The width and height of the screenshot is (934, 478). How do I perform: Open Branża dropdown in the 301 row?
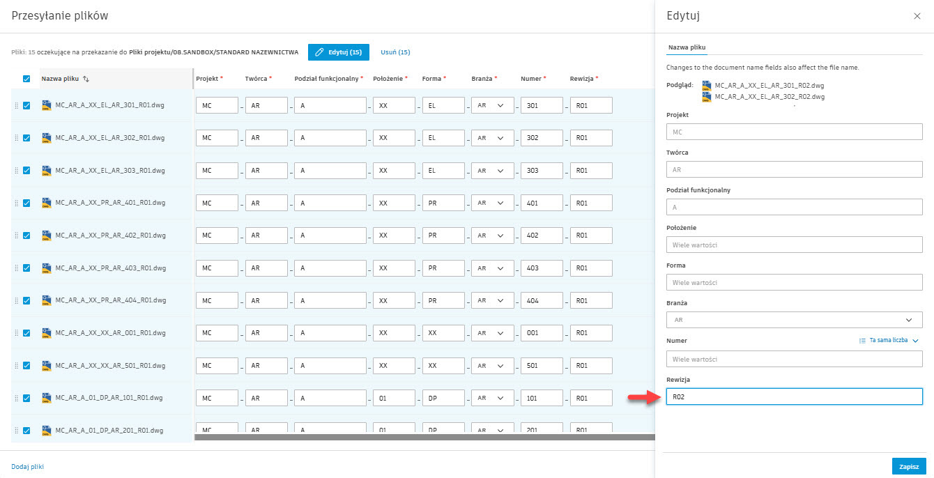pos(493,105)
